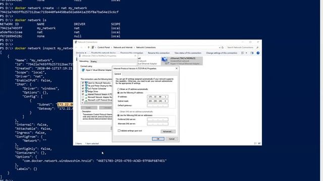Click 'Network and Internet' in the breadcrumb

click(123, 47)
